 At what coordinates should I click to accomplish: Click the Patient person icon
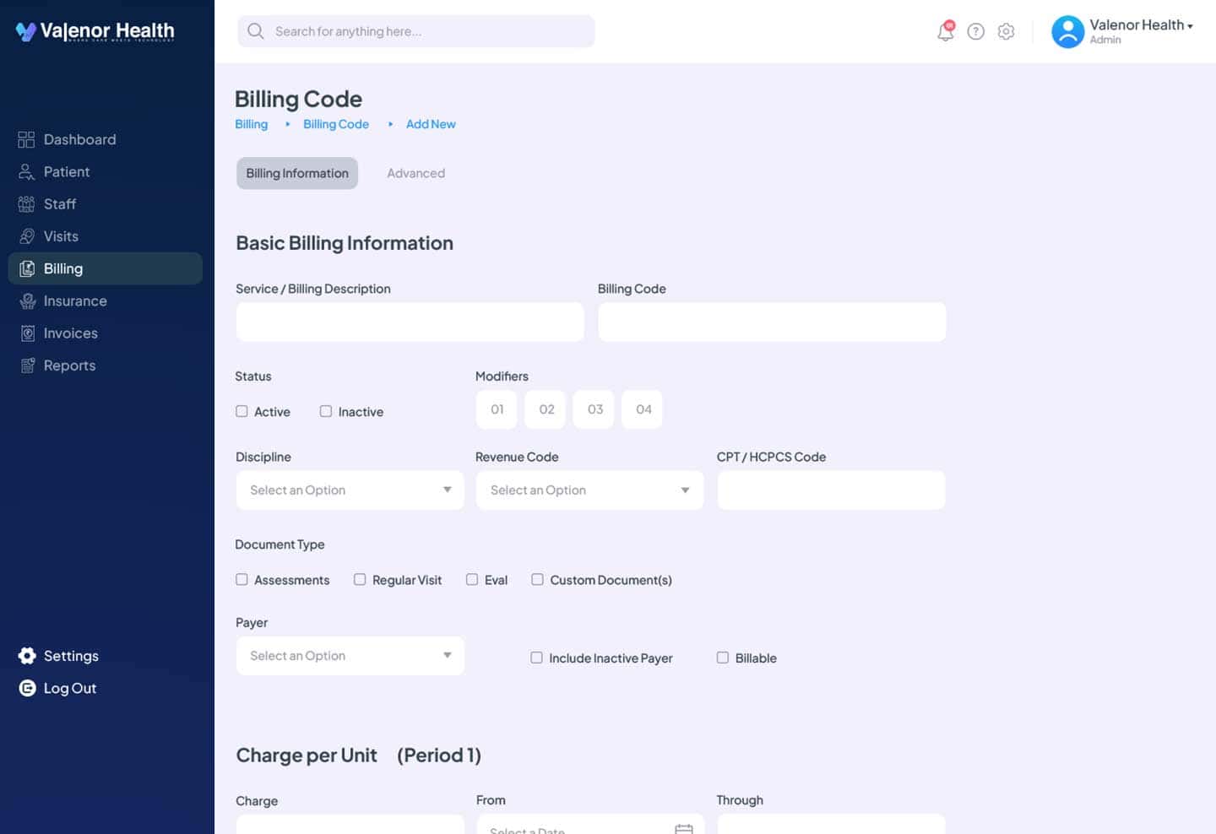(x=26, y=171)
